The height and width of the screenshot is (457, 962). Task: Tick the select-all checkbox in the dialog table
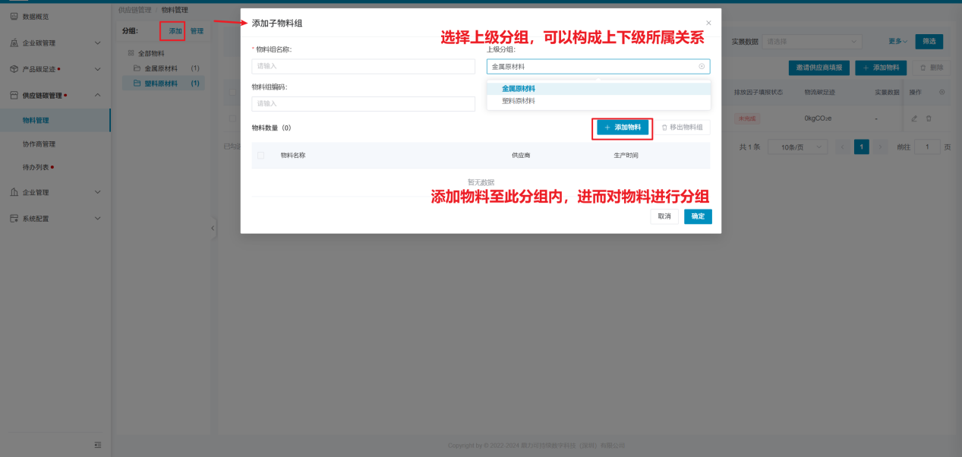tap(261, 156)
